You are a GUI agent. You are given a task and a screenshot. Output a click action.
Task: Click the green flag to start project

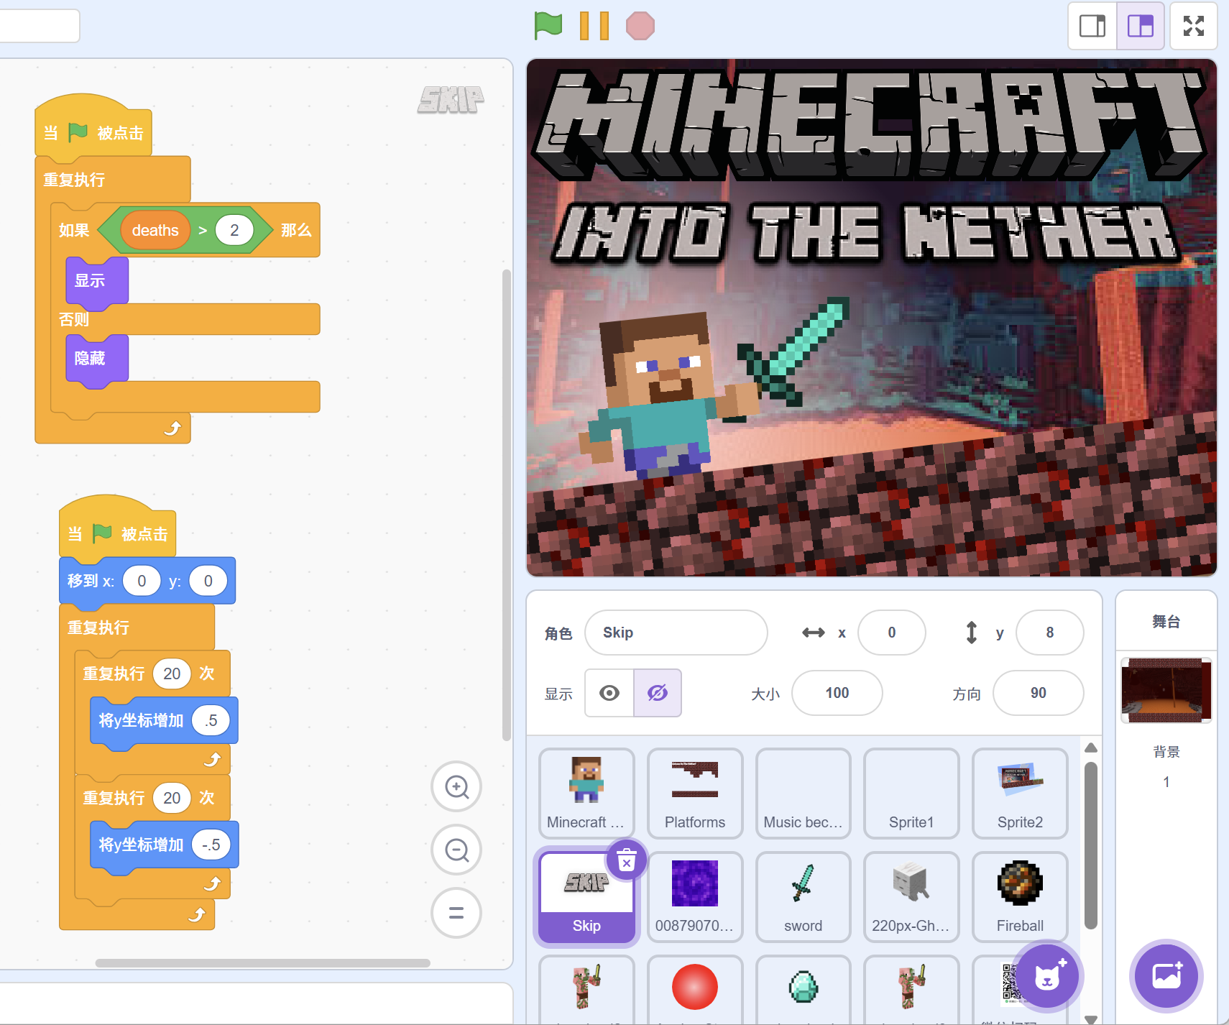click(x=548, y=26)
